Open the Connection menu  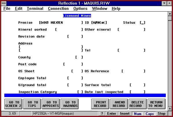click(x=58, y=9)
